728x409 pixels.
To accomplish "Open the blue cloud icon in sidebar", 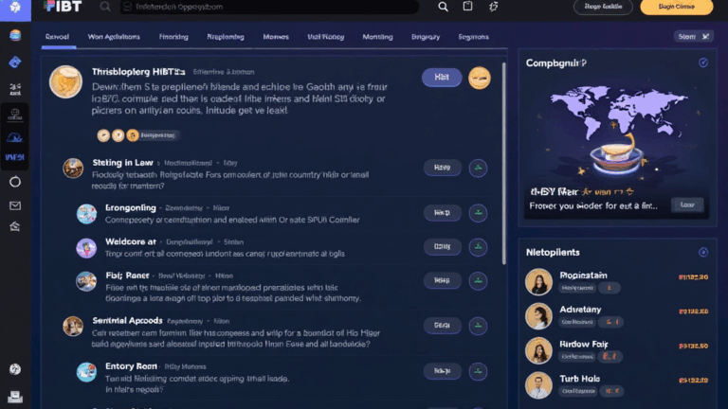I will tap(15, 137).
